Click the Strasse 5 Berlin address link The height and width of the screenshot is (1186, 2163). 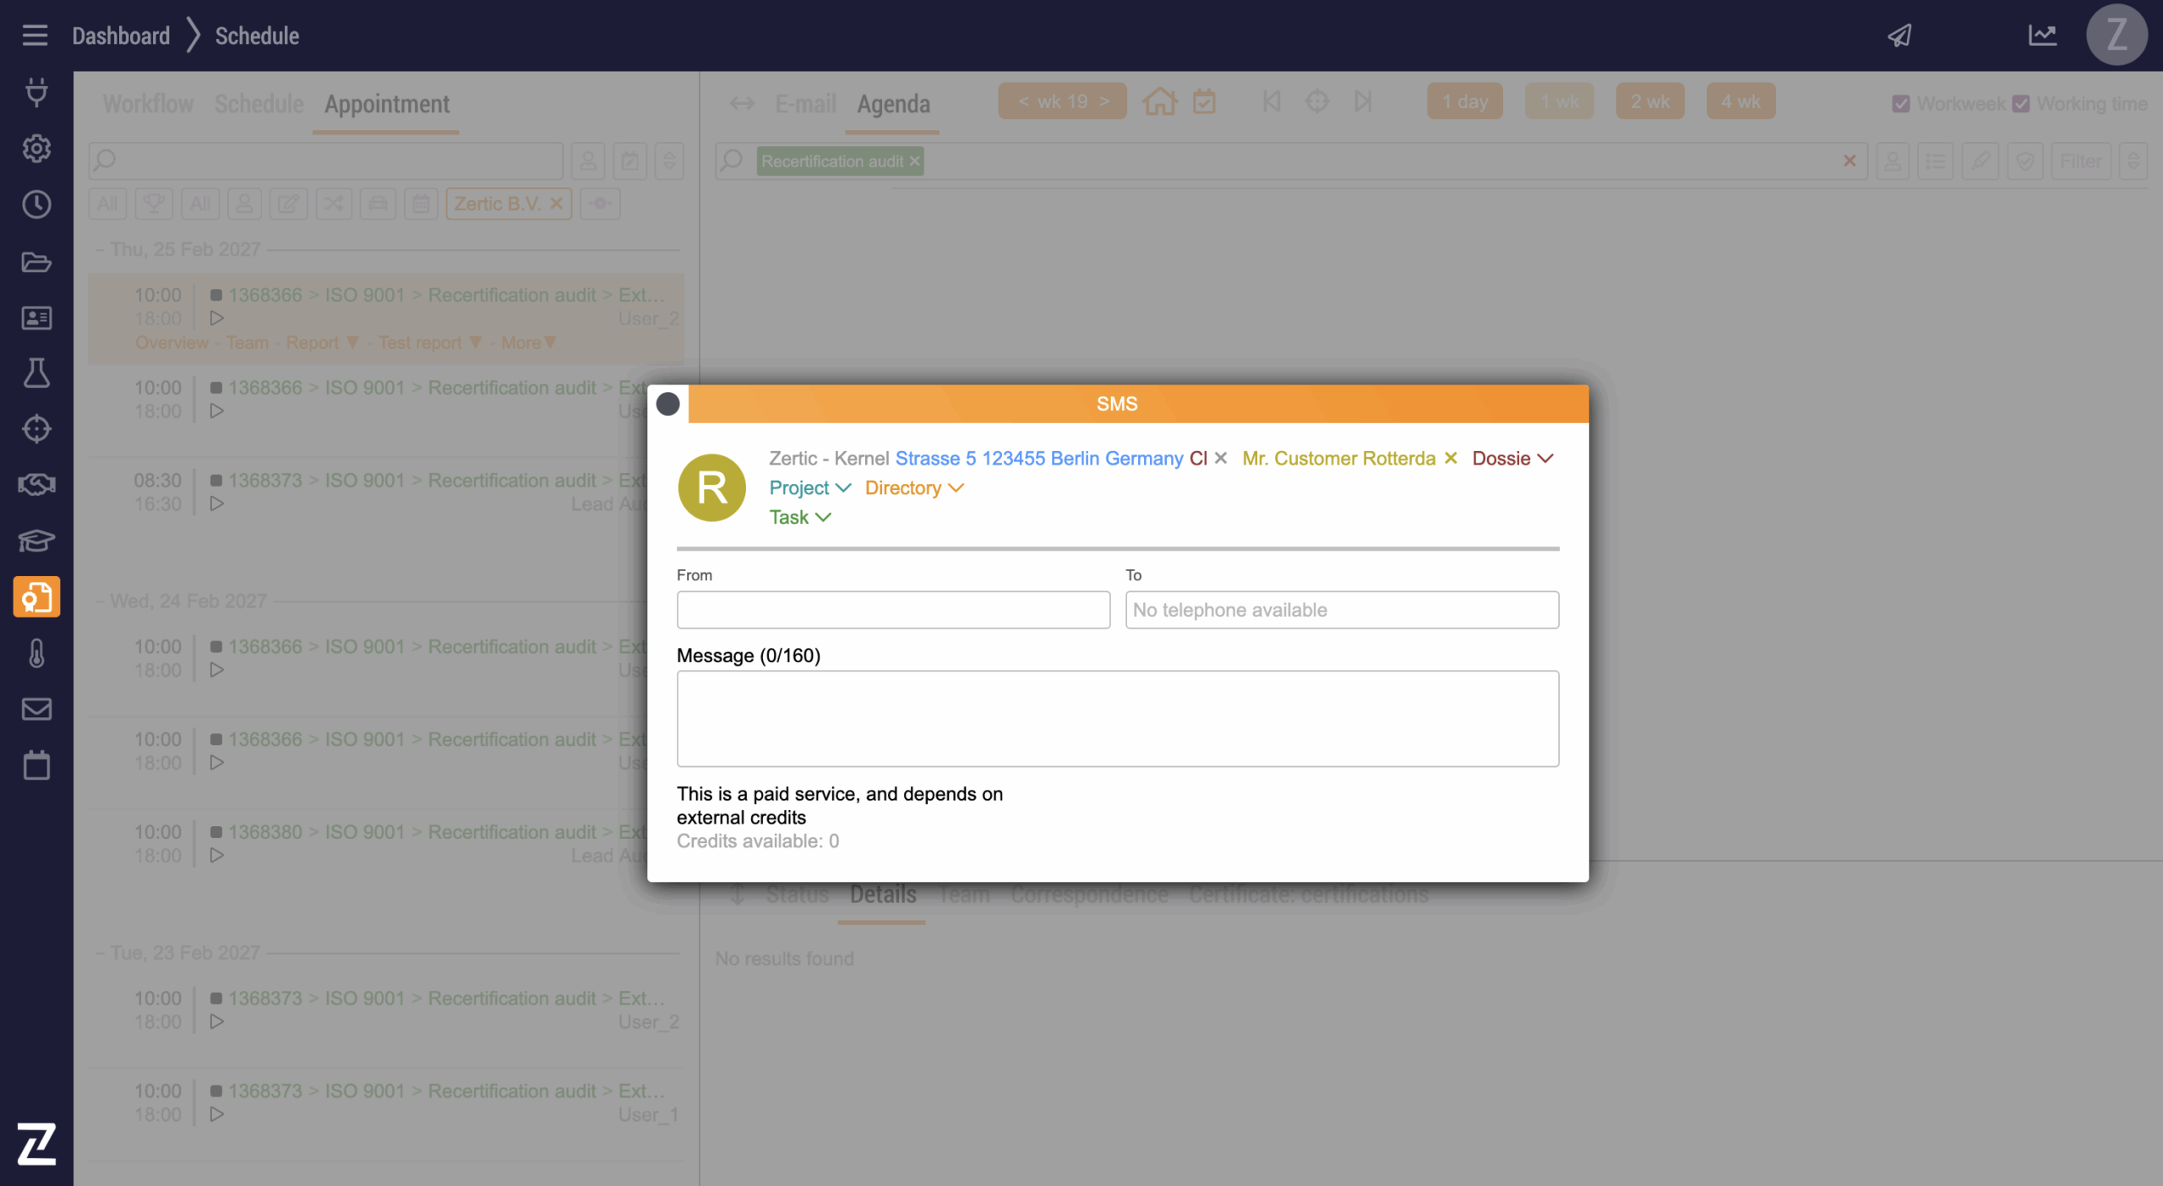point(1038,459)
